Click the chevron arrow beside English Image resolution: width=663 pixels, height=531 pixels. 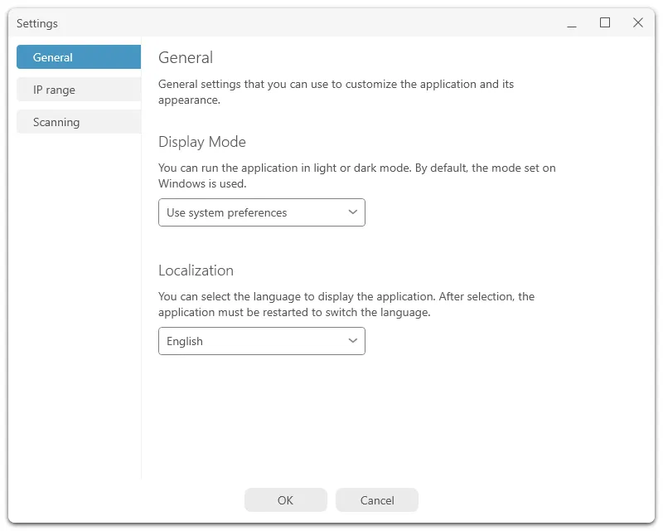(x=353, y=341)
